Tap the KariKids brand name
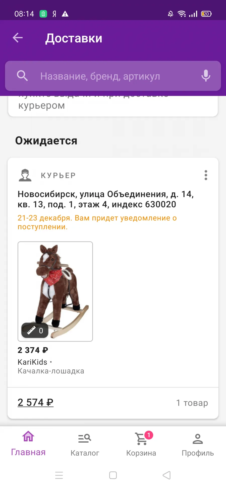 click(32, 362)
